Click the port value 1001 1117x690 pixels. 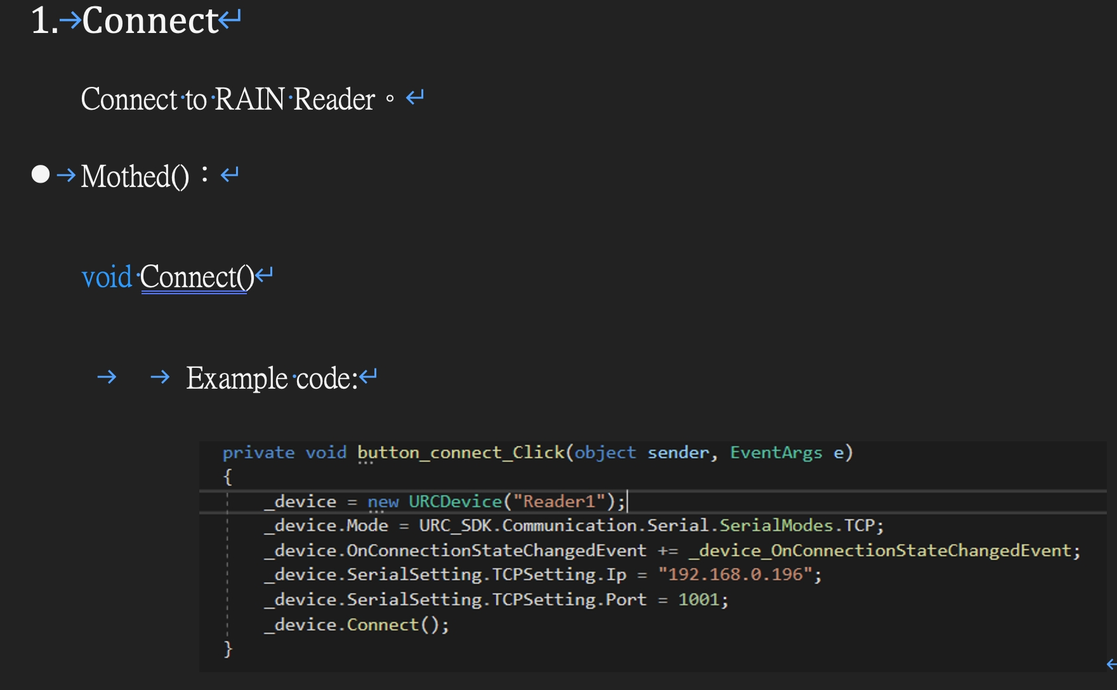coord(699,599)
